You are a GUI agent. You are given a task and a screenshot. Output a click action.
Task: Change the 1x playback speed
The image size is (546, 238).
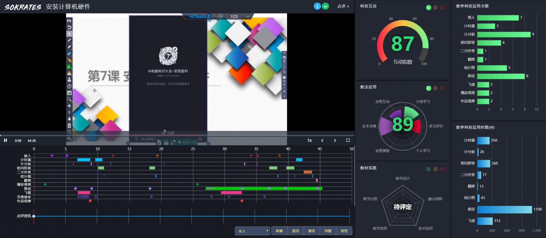point(310,140)
